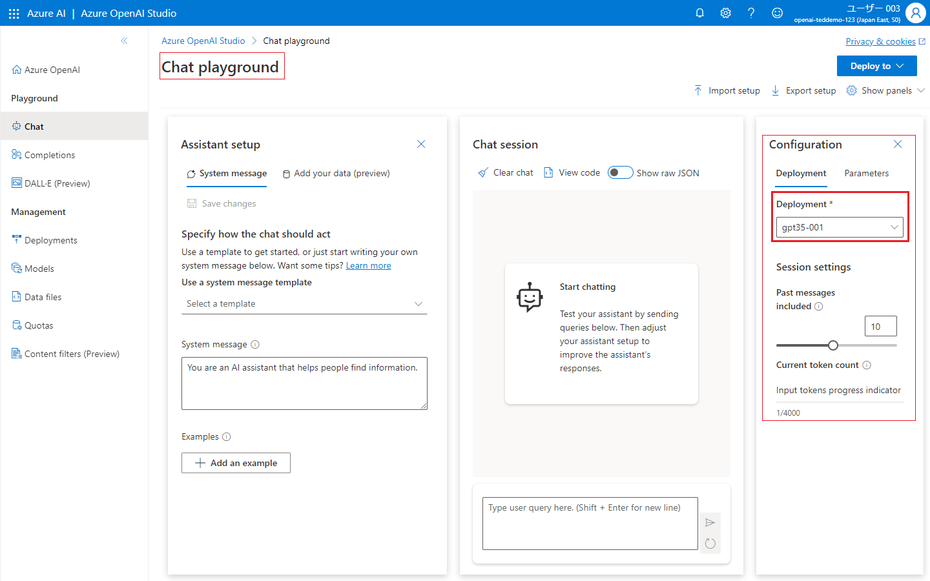The image size is (930, 581).
Task: Open Chat in the Playground sidebar
Action: (x=74, y=127)
